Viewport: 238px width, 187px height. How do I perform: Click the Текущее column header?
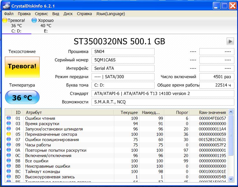(x=127, y=113)
